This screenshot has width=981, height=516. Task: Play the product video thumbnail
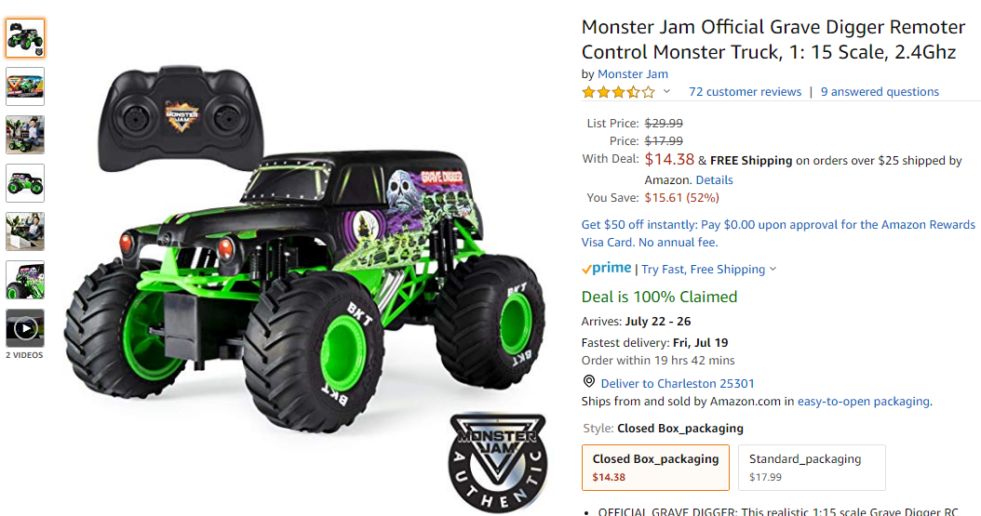coord(25,328)
